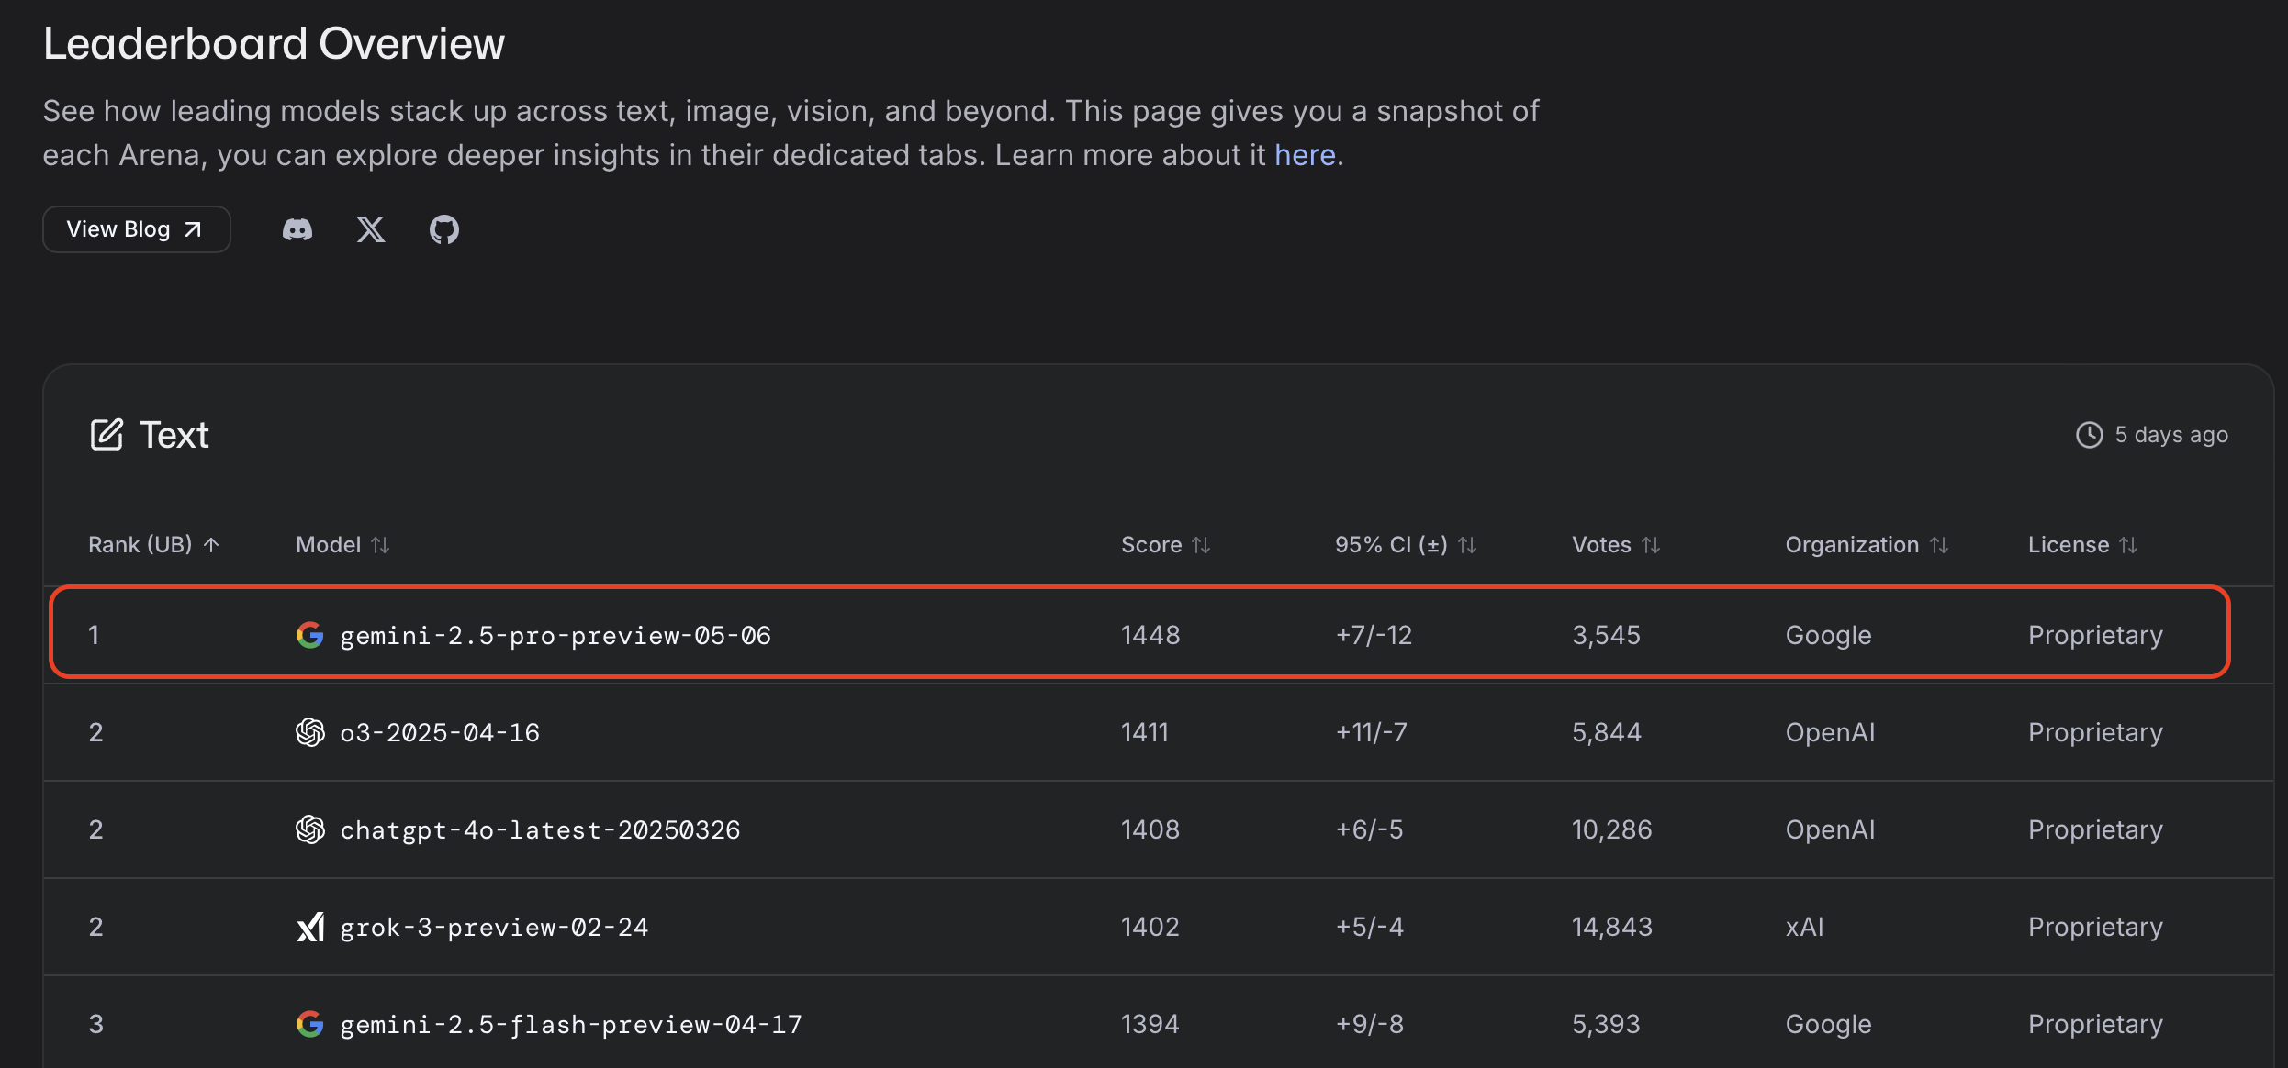Image resolution: width=2288 pixels, height=1068 pixels.
Task: Select the gemini-2.5-pro-preview-05-06 row
Action: [x=1138, y=633]
